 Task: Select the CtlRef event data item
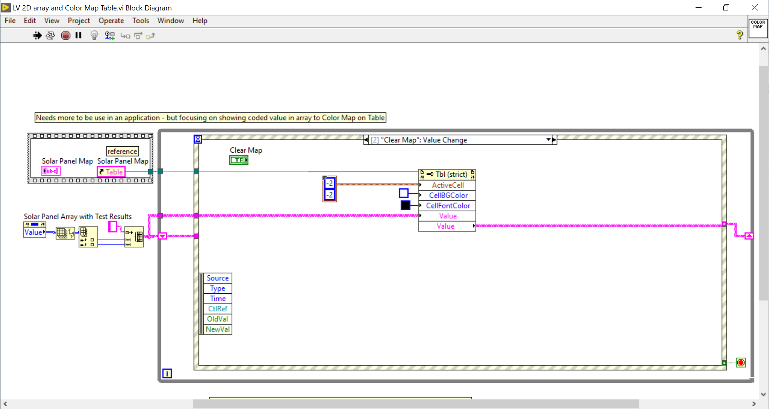click(x=218, y=309)
